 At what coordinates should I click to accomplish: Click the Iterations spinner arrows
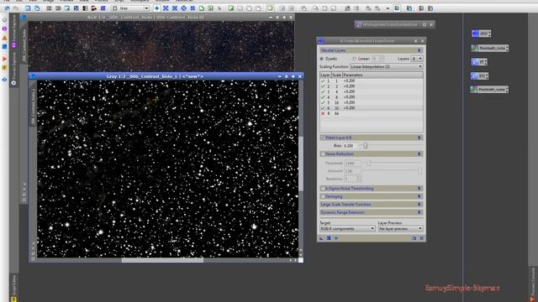point(359,179)
